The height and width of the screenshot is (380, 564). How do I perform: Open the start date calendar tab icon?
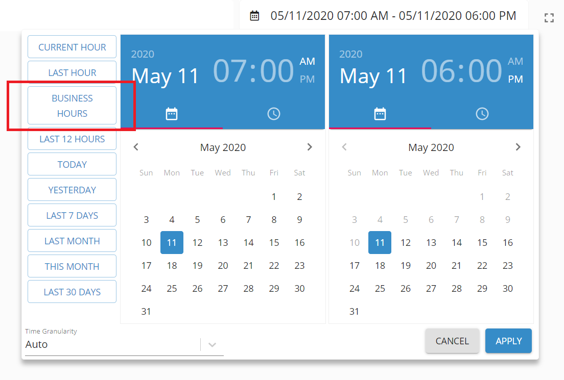pyautogui.click(x=172, y=114)
